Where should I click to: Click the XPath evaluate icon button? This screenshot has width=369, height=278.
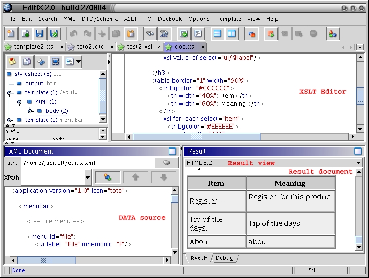click(107, 177)
